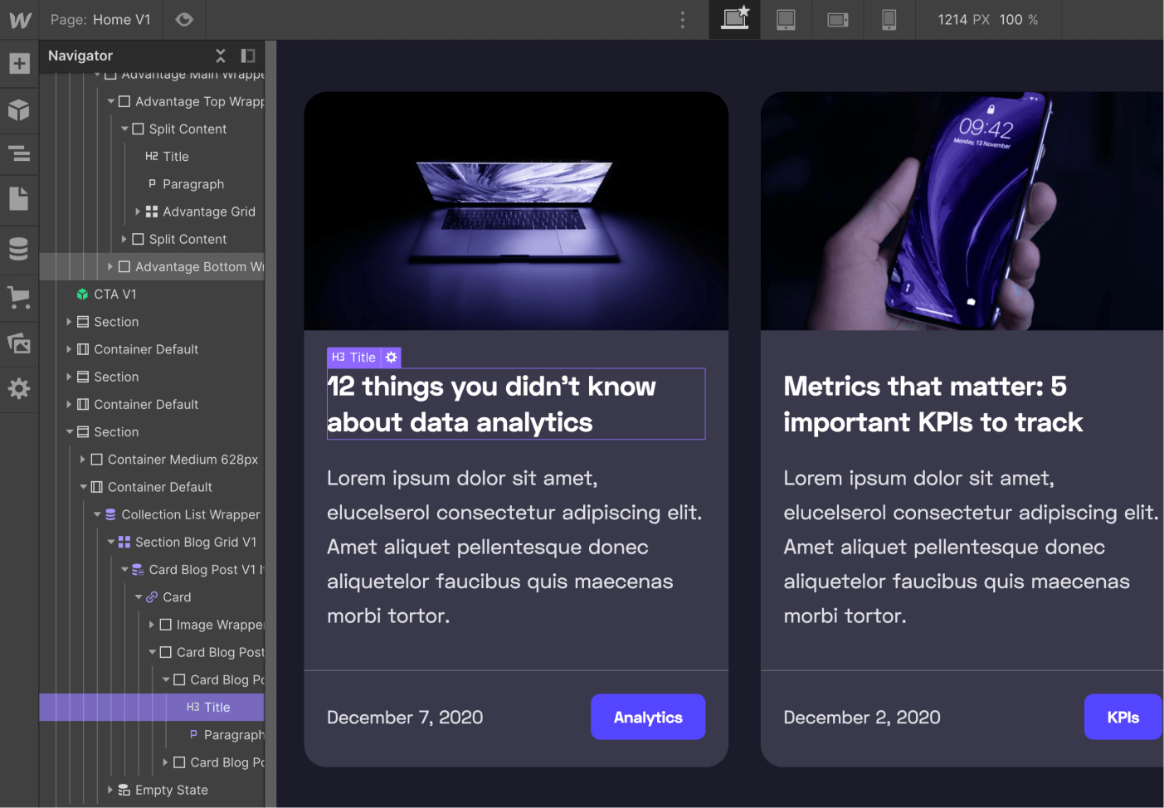Viewport: 1164px width, 808px height.
Task: Open the project Settings panel
Action: pyautogui.click(x=19, y=389)
